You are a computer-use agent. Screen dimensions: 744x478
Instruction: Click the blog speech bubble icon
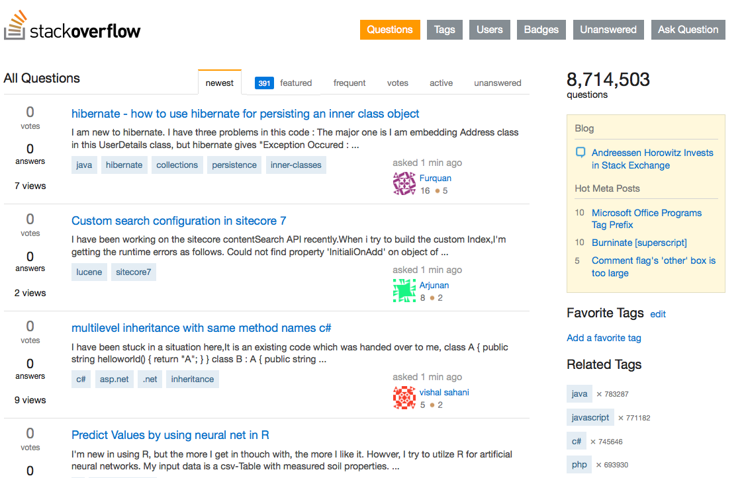coord(580,152)
